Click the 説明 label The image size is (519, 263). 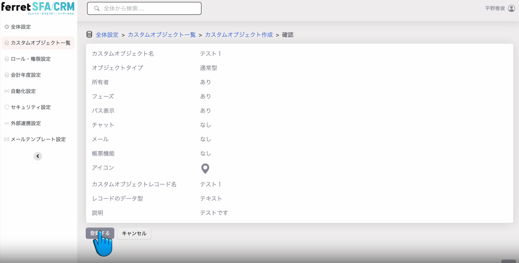click(x=97, y=213)
